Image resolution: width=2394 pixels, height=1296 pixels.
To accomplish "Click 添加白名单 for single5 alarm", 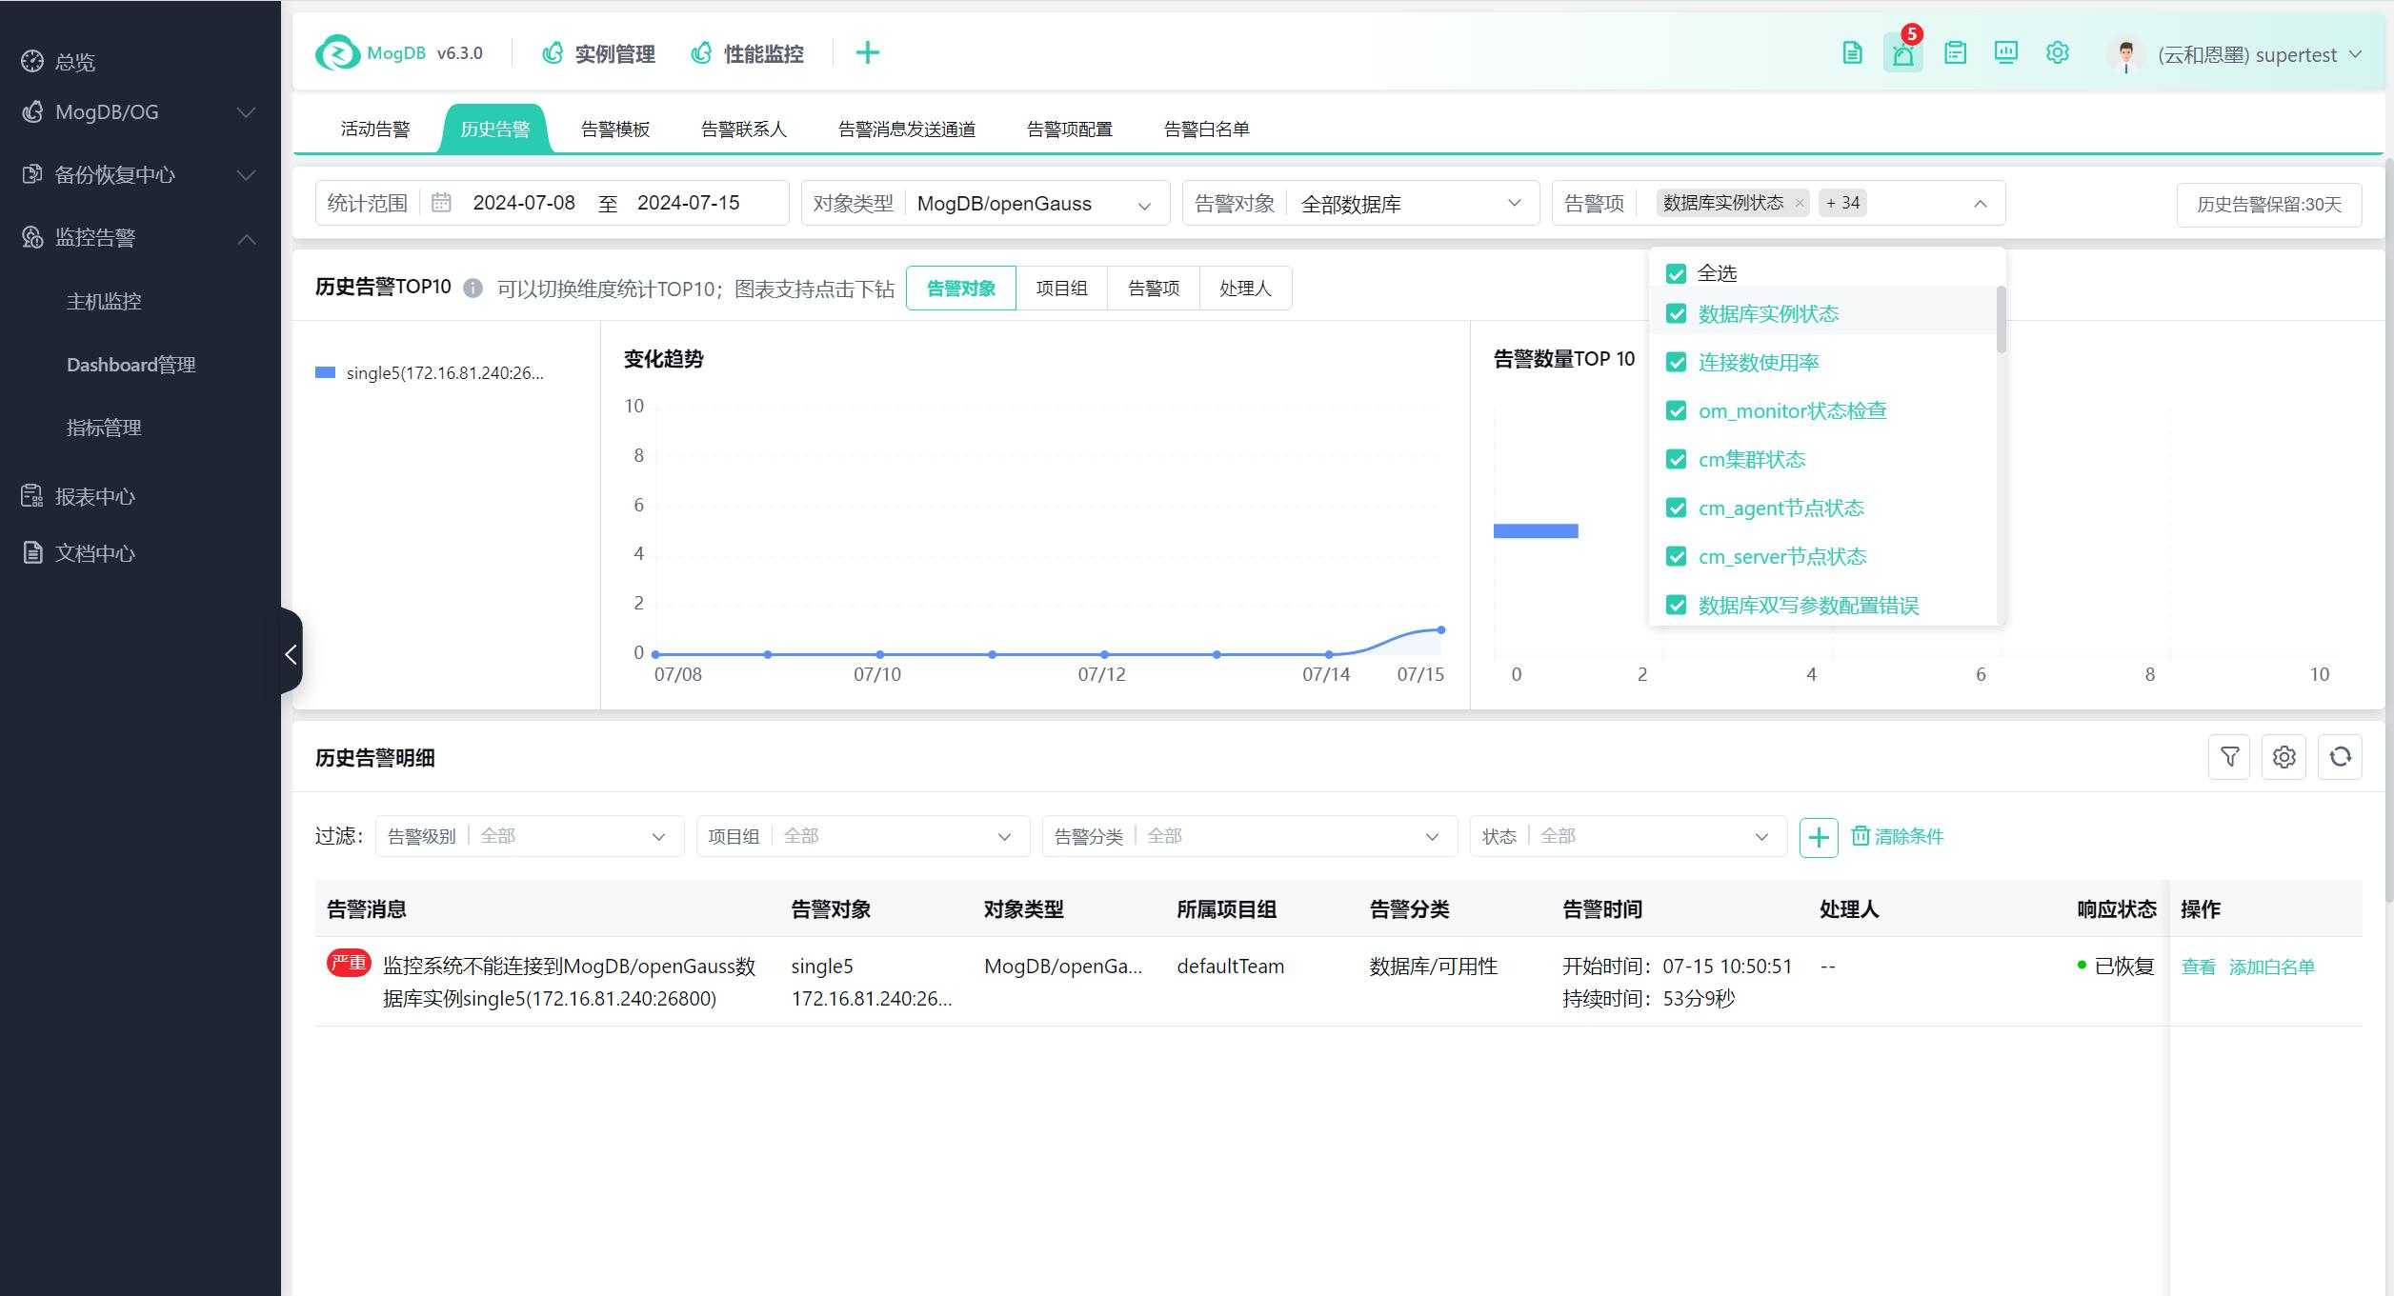I will pyautogui.click(x=2272, y=967).
